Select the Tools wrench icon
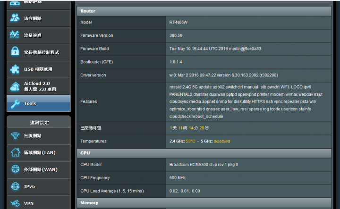 coord(15,104)
